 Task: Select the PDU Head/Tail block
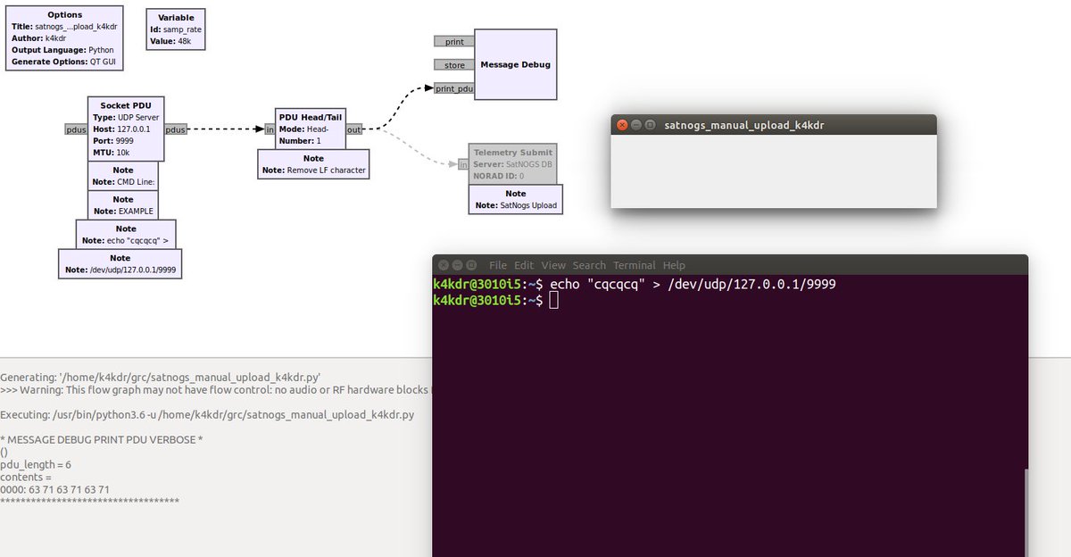[x=311, y=129]
